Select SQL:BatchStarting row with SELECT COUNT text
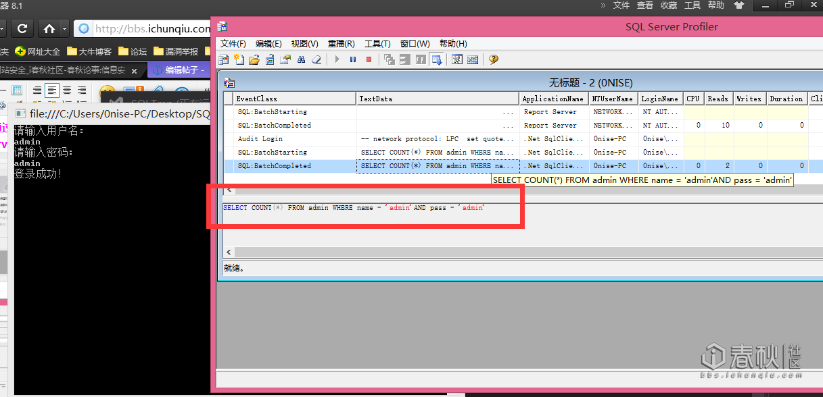This screenshot has width=823, height=397. click(x=523, y=152)
